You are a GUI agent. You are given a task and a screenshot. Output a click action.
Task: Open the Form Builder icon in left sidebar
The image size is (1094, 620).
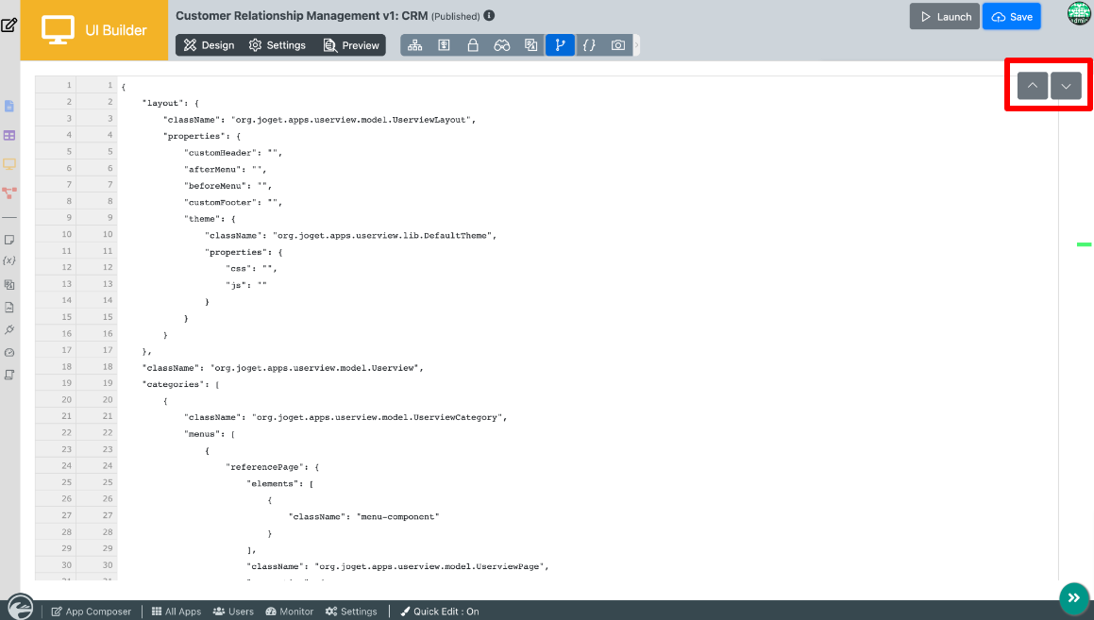click(x=9, y=107)
